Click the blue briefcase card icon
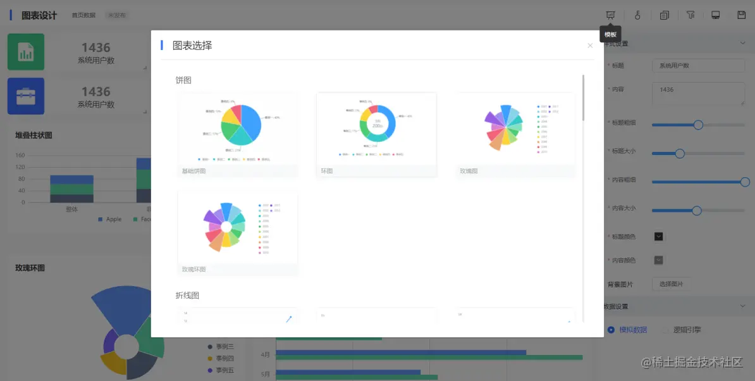Screen dimensions: 755x381 tap(26, 96)
